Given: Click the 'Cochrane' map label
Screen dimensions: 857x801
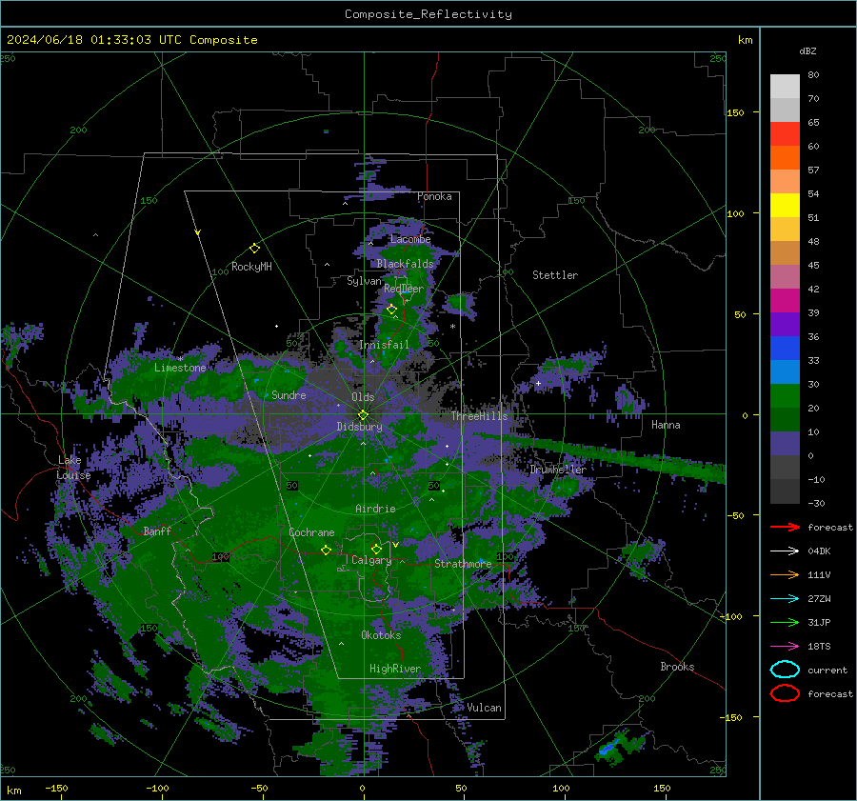Looking at the screenshot, I should (x=311, y=532).
